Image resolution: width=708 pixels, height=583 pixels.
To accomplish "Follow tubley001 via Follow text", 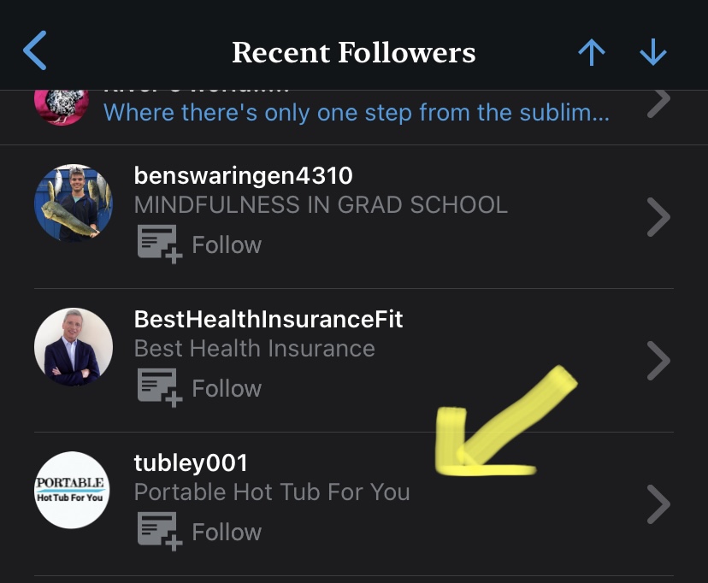I will coord(227,532).
